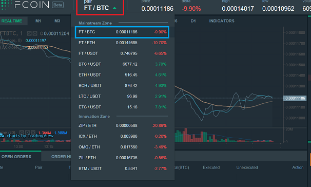This screenshot has height=187, width=311.
Task: Open the charts by TradingView link
Action: [x=30, y=136]
